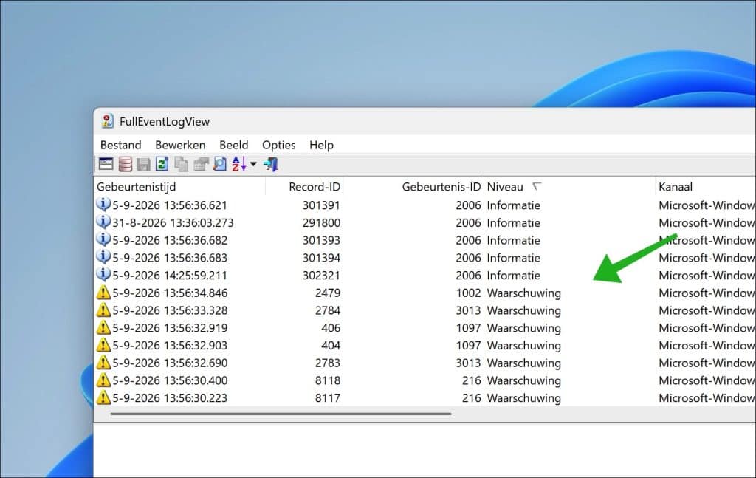Click the Waarschuwing cell in record 2784's row

[x=523, y=310]
